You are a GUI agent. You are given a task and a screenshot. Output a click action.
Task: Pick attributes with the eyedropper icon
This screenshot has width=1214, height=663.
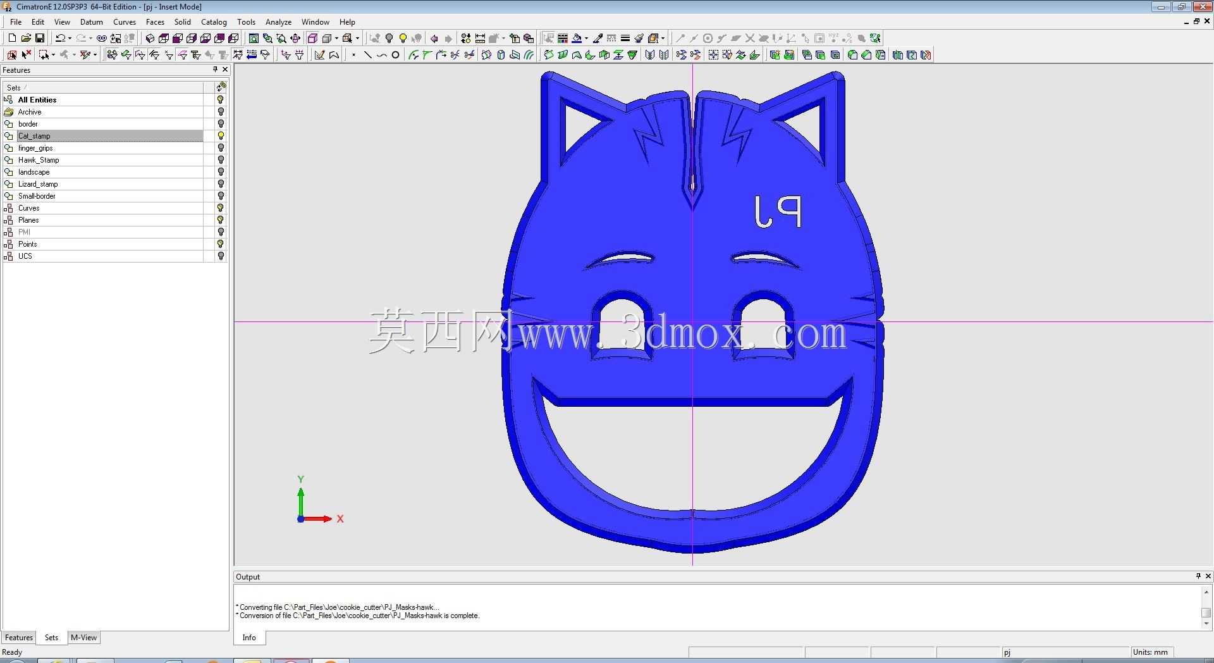(598, 38)
